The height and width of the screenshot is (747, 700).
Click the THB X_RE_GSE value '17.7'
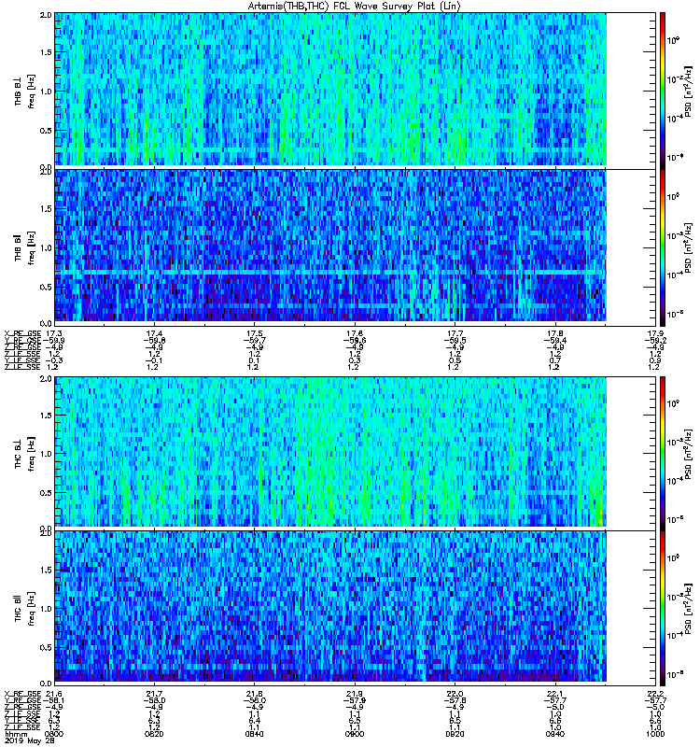(x=455, y=333)
